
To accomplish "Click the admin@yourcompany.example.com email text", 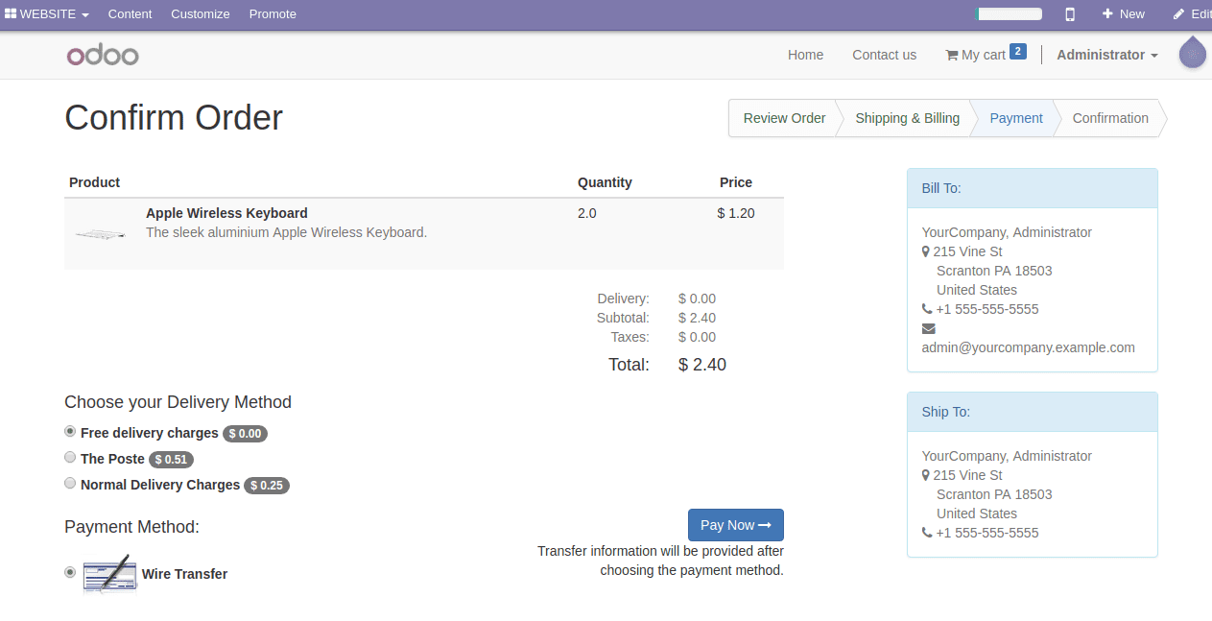I will point(1028,347).
